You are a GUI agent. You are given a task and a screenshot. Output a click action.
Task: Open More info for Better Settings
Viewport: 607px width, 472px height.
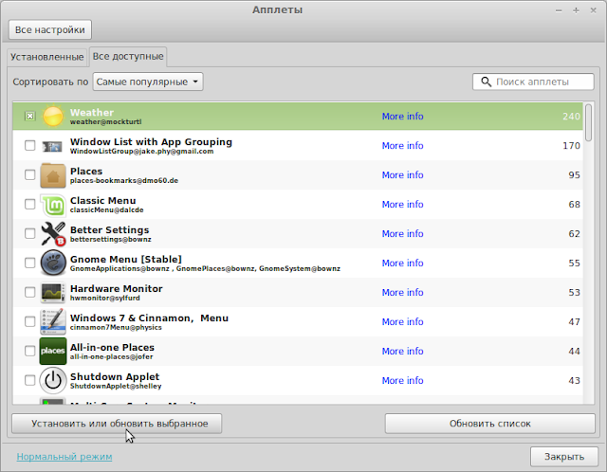coord(402,234)
